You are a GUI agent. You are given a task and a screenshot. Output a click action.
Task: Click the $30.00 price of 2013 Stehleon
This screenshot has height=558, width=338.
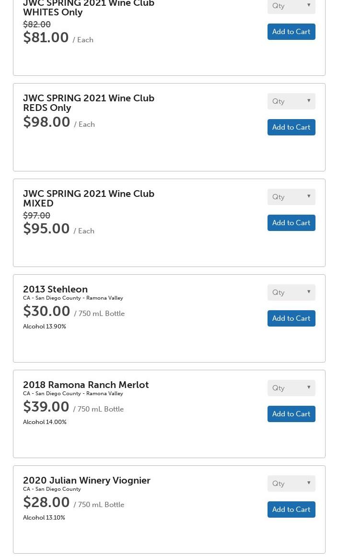click(47, 311)
